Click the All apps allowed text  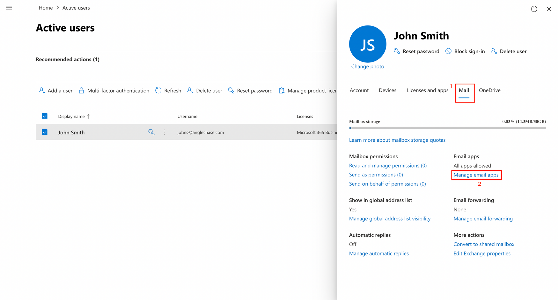coord(472,166)
